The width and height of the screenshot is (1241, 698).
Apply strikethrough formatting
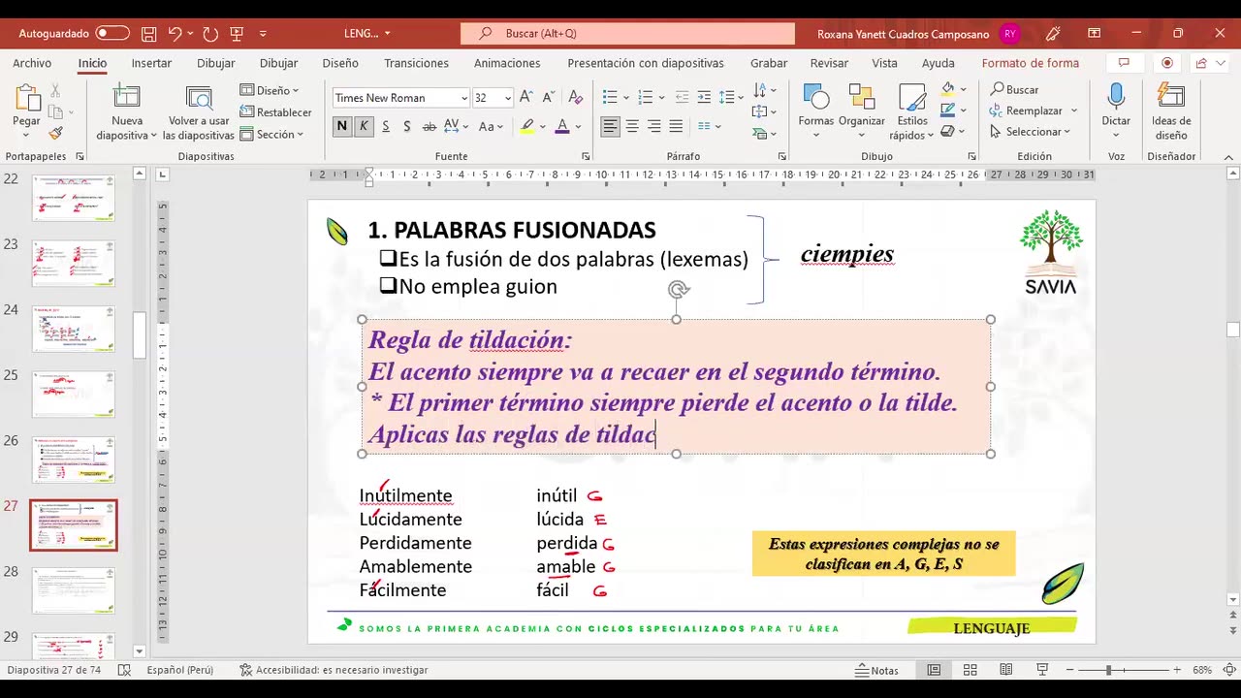428,126
